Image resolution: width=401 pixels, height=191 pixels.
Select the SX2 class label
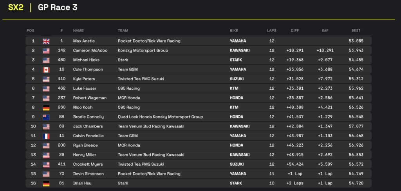(16, 7)
